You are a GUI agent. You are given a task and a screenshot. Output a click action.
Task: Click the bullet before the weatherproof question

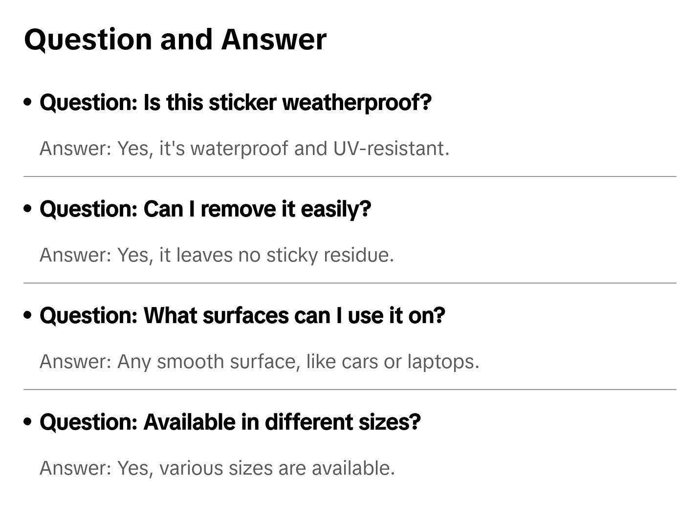(28, 102)
